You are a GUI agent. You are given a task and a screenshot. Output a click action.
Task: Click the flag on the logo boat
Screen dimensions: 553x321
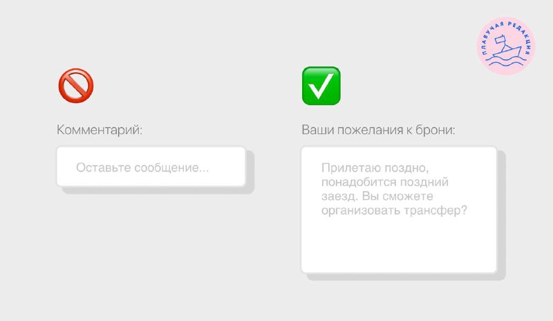[x=500, y=39]
